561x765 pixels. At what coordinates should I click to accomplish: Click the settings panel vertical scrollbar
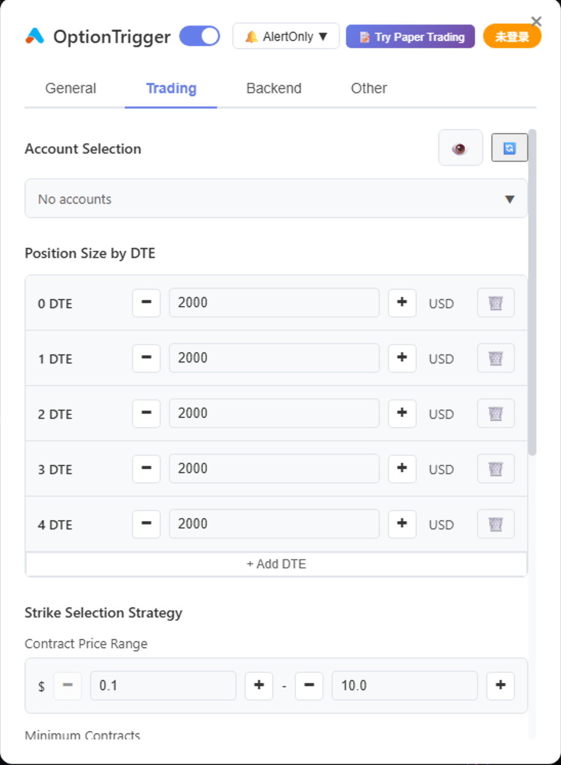point(532,292)
